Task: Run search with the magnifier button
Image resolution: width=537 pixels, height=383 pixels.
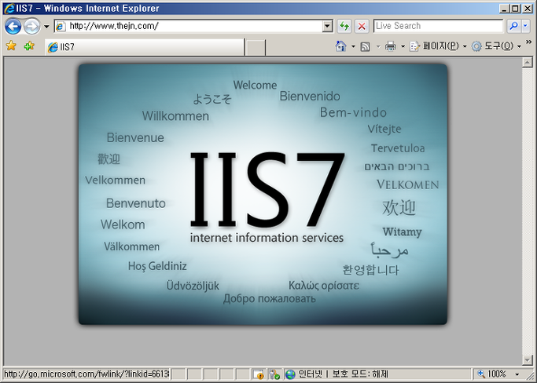Action: point(513,26)
